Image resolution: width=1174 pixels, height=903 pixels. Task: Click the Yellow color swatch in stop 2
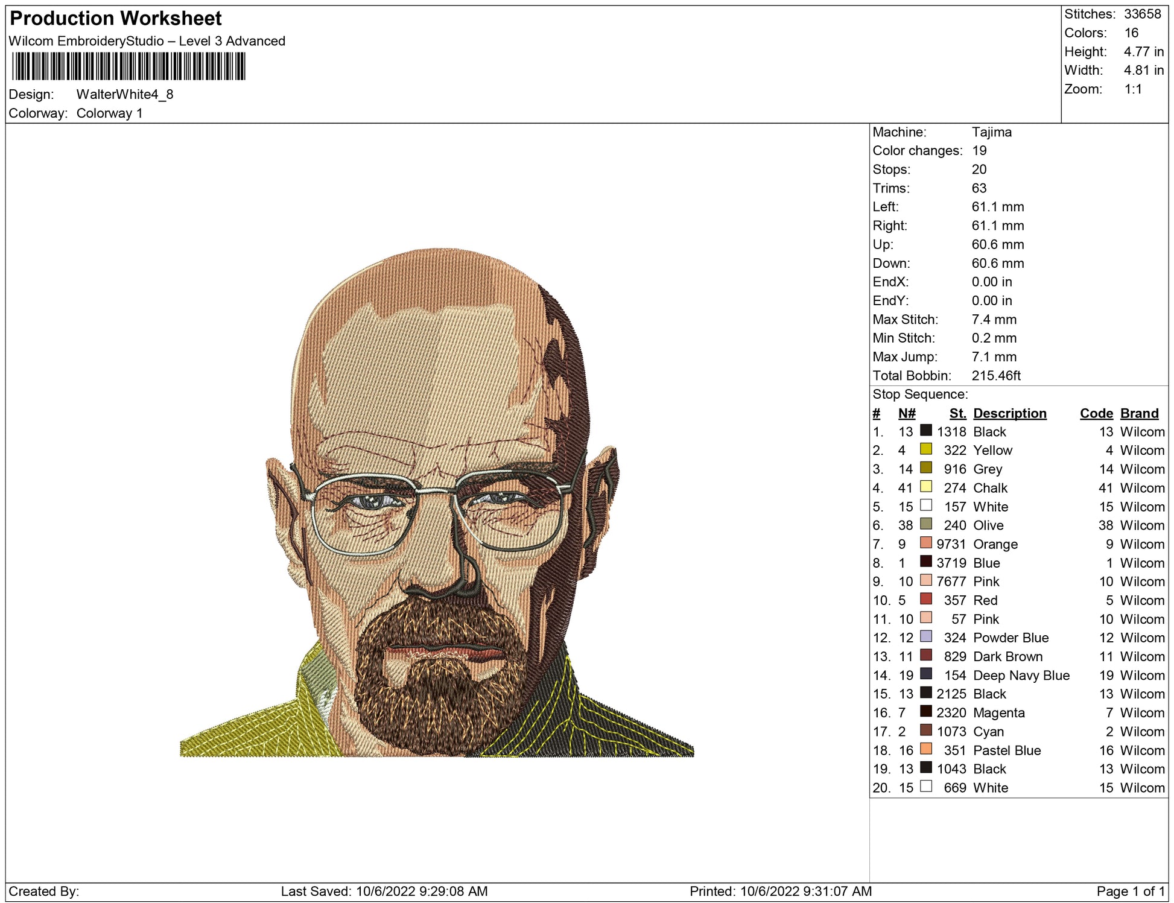tap(925, 449)
